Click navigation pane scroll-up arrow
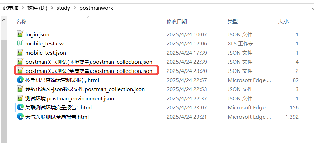The height and width of the screenshot is (143, 314). tap(4, 20)
